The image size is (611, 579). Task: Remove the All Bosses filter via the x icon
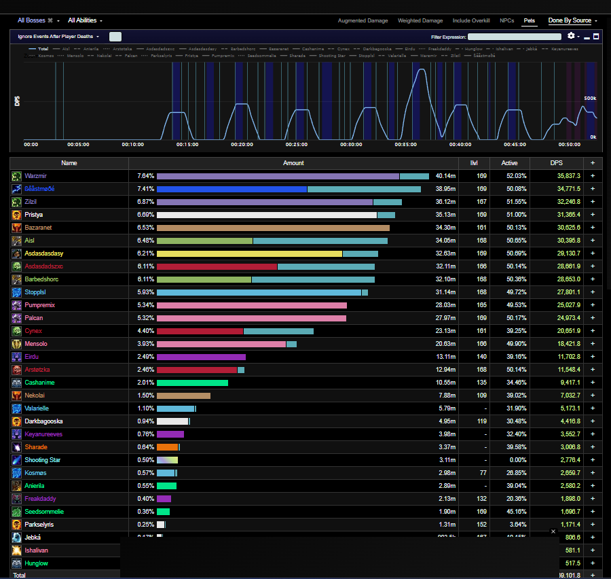pos(50,20)
